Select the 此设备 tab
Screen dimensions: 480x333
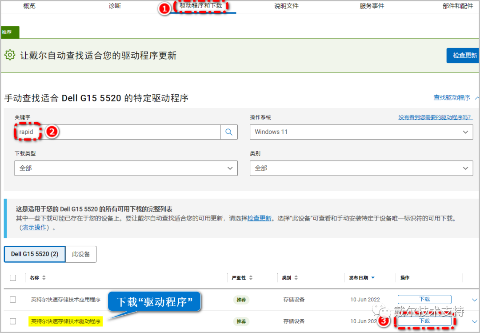pos(81,254)
